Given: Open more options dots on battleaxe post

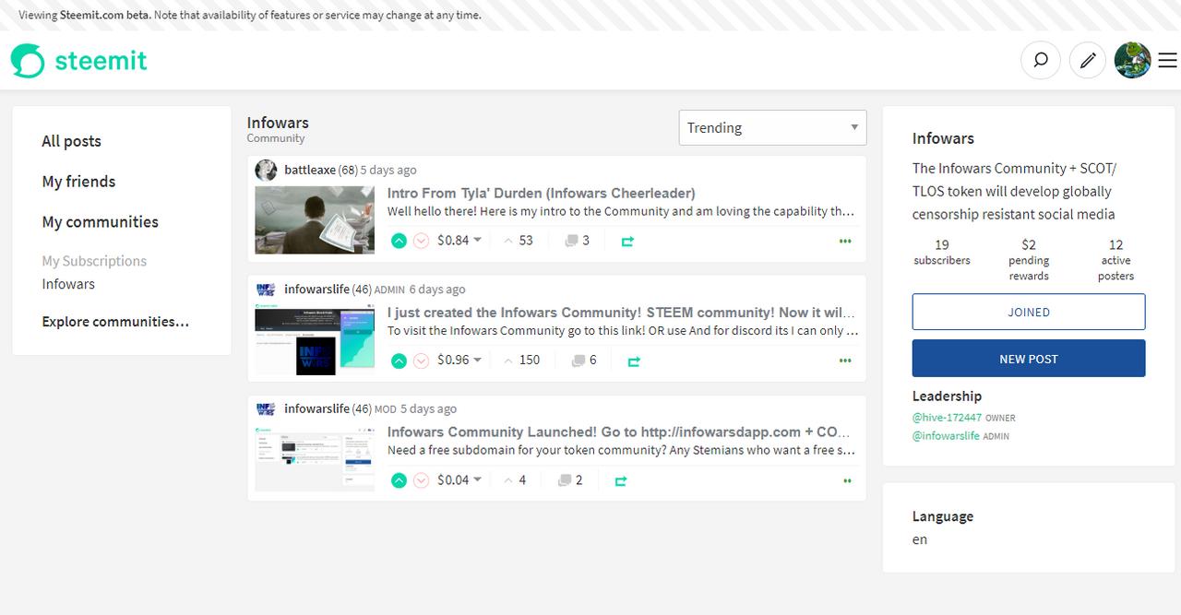Looking at the screenshot, I should [x=845, y=241].
